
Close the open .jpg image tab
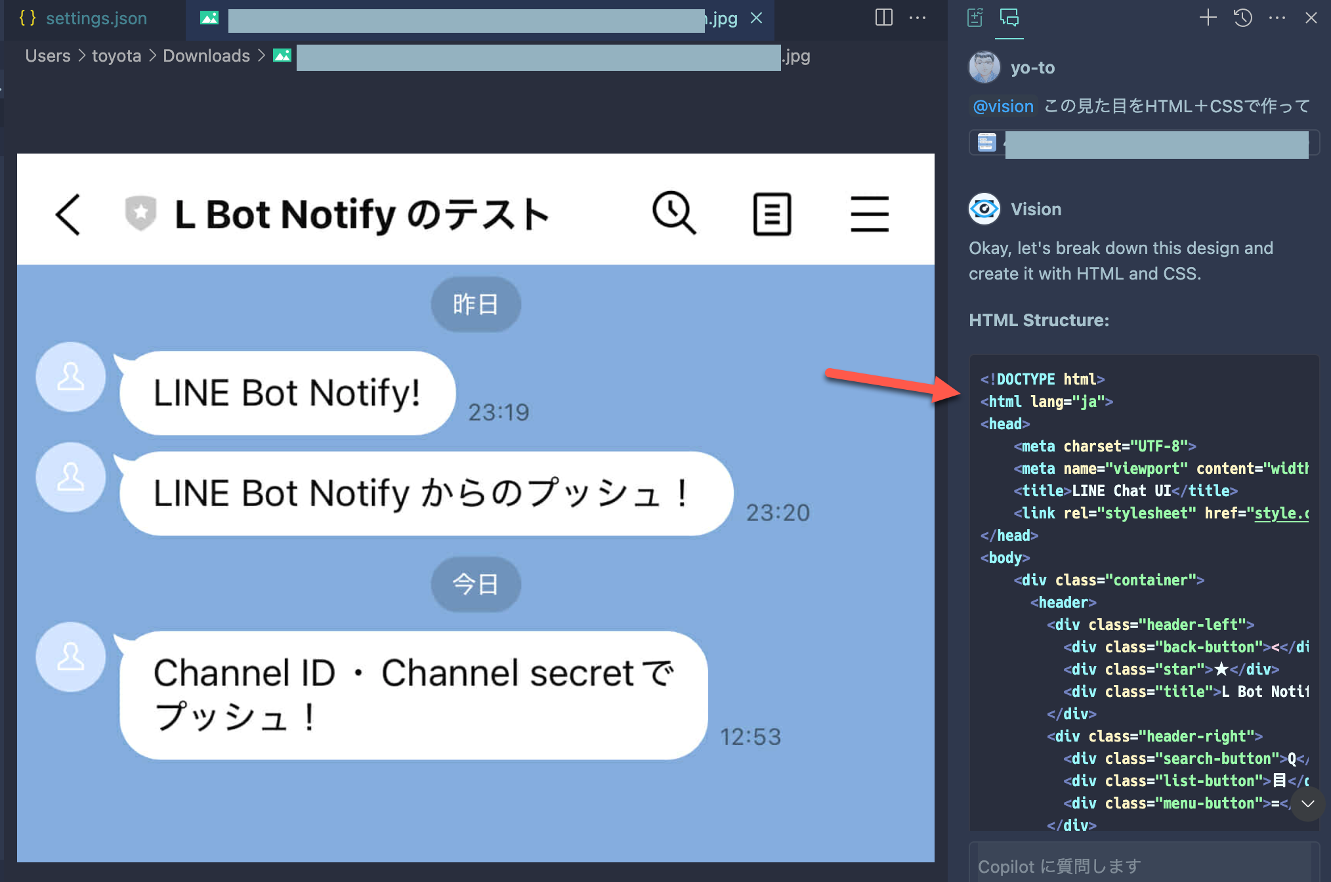point(757,18)
